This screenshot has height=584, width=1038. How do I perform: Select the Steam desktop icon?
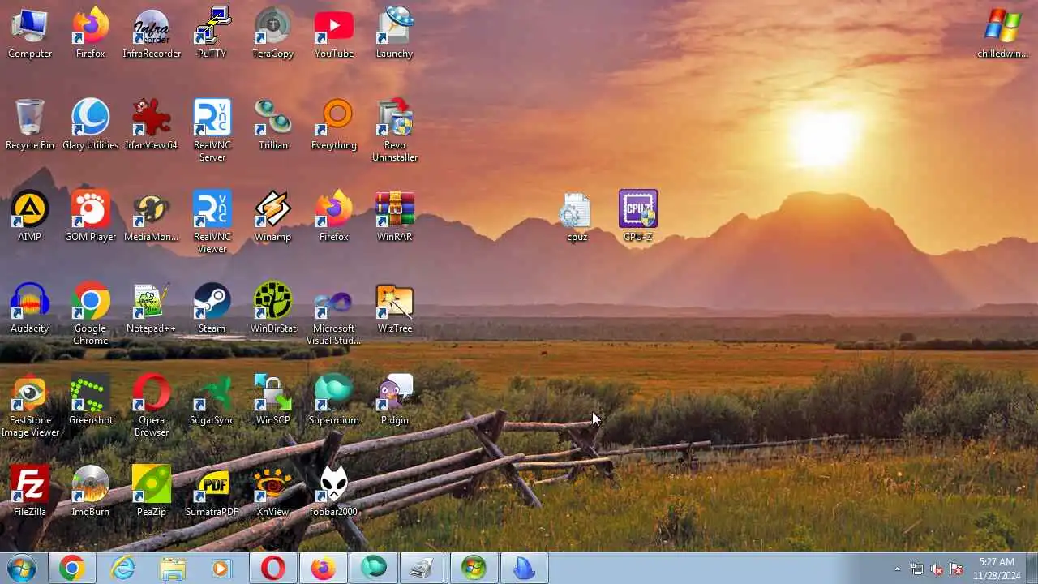[x=212, y=308]
